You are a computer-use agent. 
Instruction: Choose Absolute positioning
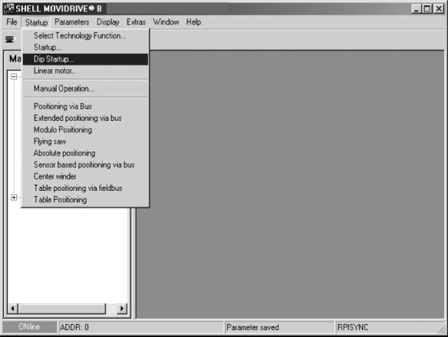(x=85, y=153)
